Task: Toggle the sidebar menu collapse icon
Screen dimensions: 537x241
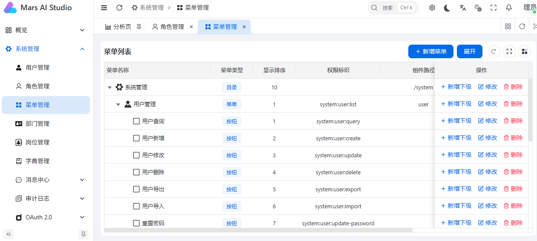Action: point(104,8)
